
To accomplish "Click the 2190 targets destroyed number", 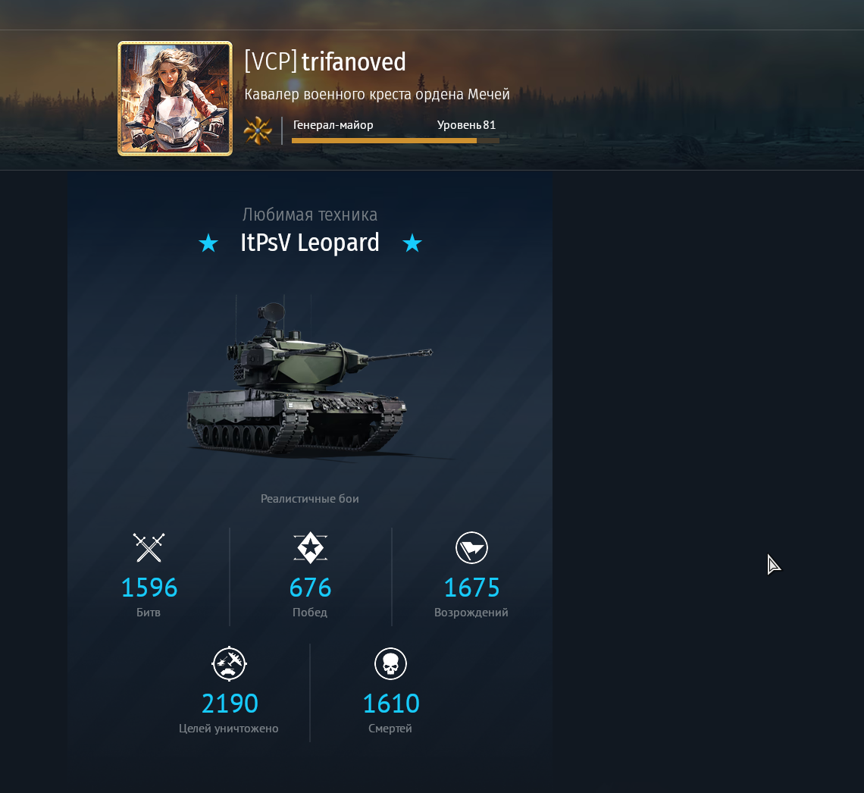I will (x=230, y=704).
